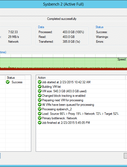Click the Success counter label
127x167 pixels.
(102, 32)
